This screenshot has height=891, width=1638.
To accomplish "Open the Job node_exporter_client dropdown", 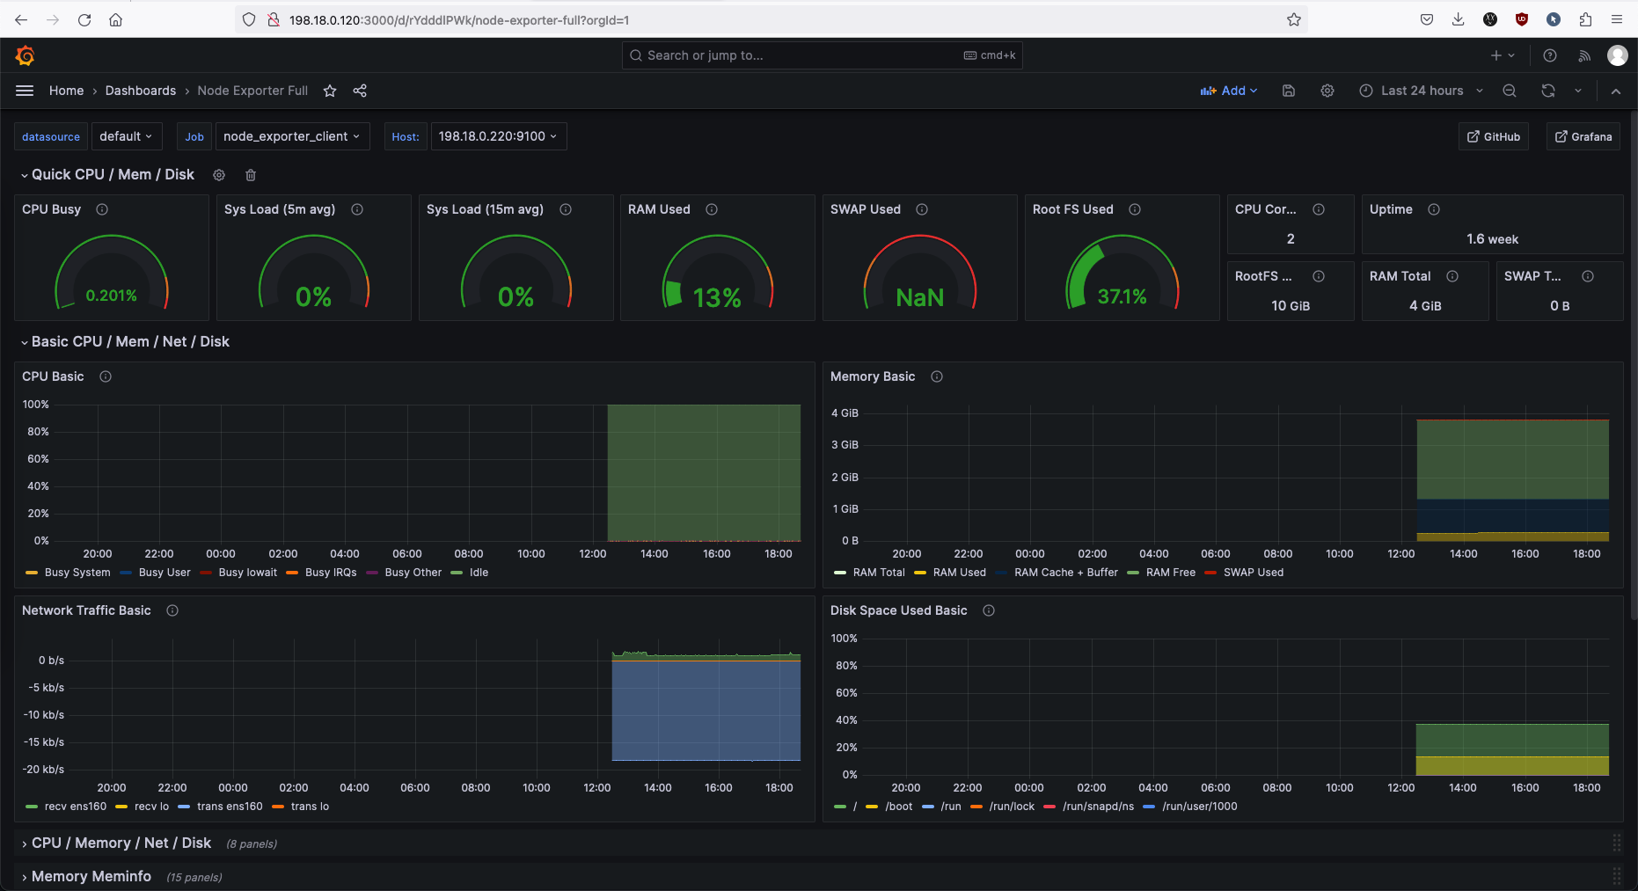I will 291,136.
